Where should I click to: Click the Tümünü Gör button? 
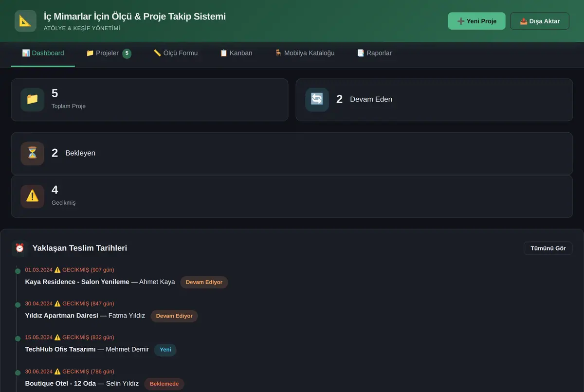tap(548, 248)
